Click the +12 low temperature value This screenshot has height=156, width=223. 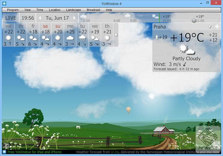coord(213,40)
